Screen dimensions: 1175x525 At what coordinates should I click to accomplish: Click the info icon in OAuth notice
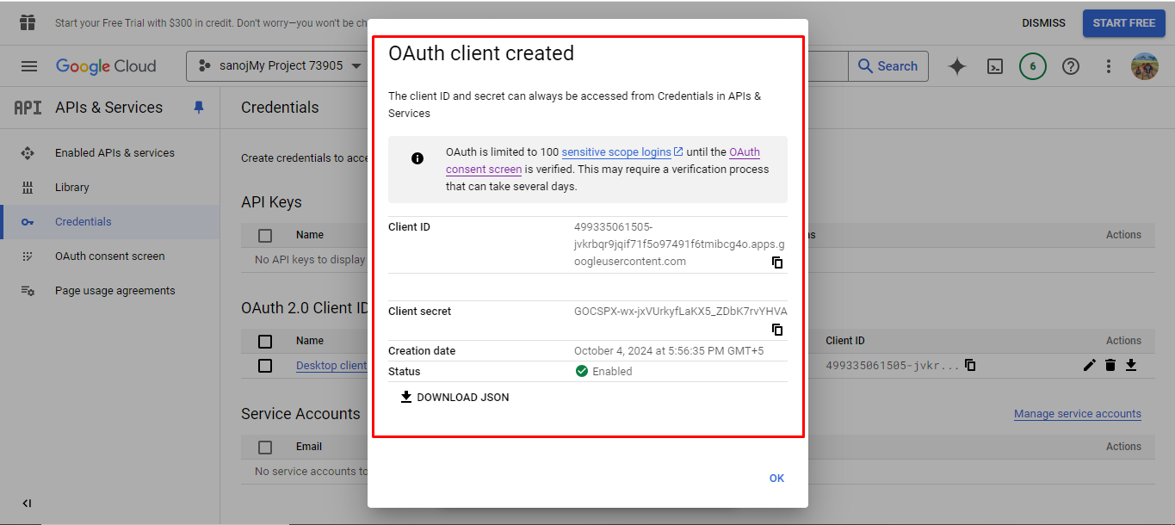click(417, 158)
